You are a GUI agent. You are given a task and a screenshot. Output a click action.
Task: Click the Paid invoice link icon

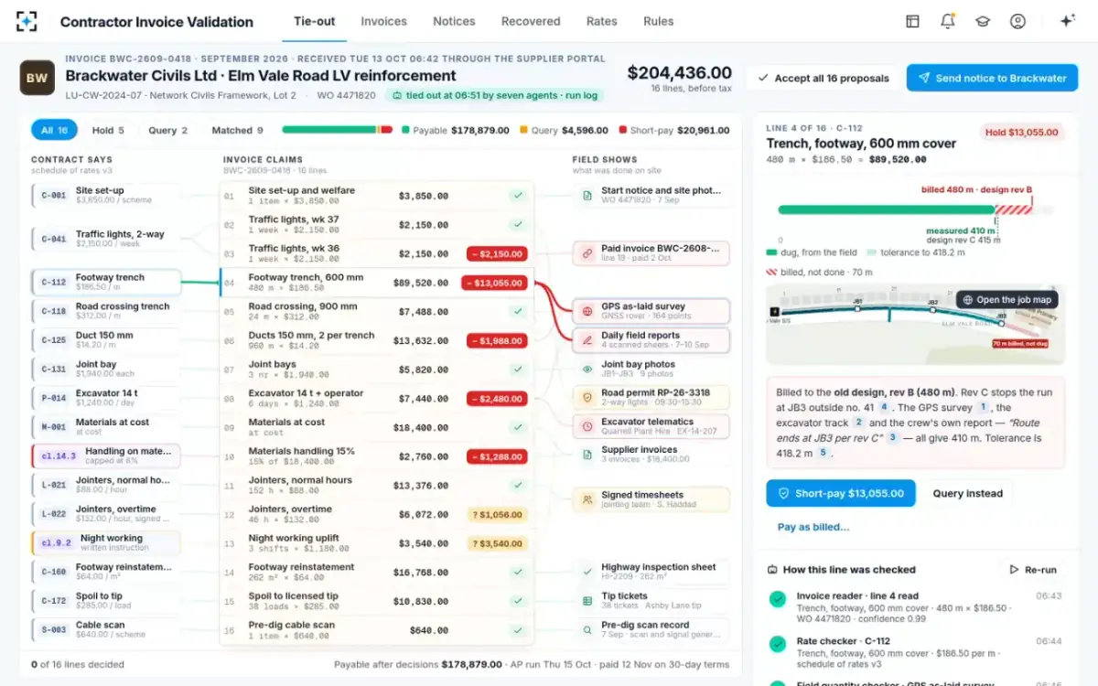tap(587, 253)
